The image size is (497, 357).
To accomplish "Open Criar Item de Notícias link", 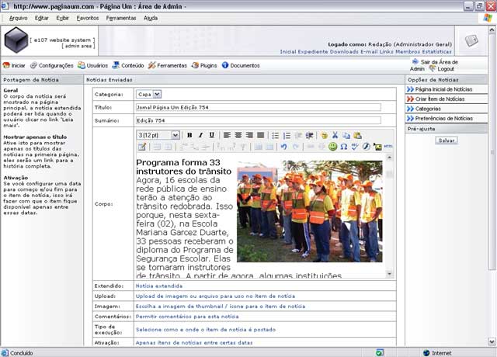I will click(x=440, y=99).
